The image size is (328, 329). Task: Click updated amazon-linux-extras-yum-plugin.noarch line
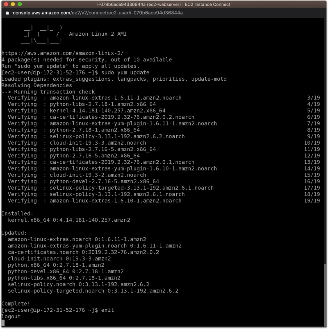(x=94, y=246)
